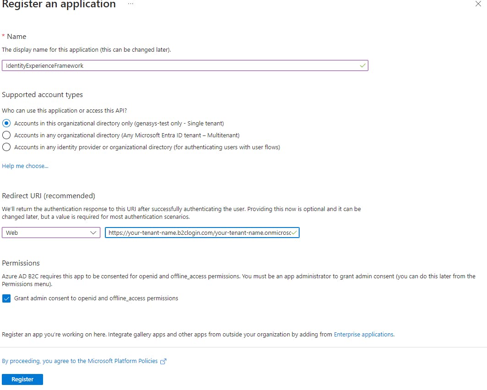Click the Register an application title
Viewport: 487px width, 390px height.
point(59,4)
